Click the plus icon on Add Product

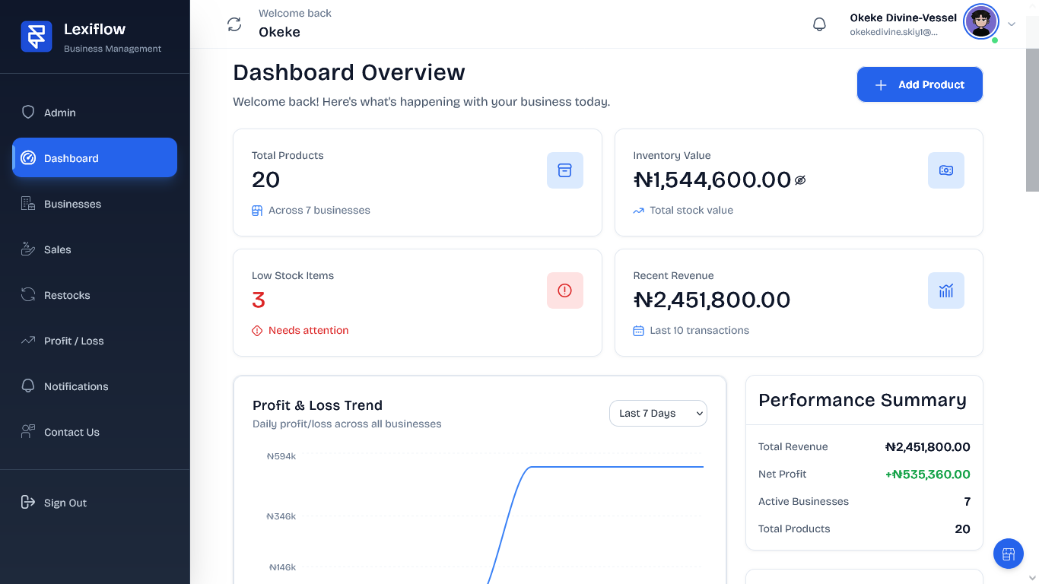click(x=881, y=85)
